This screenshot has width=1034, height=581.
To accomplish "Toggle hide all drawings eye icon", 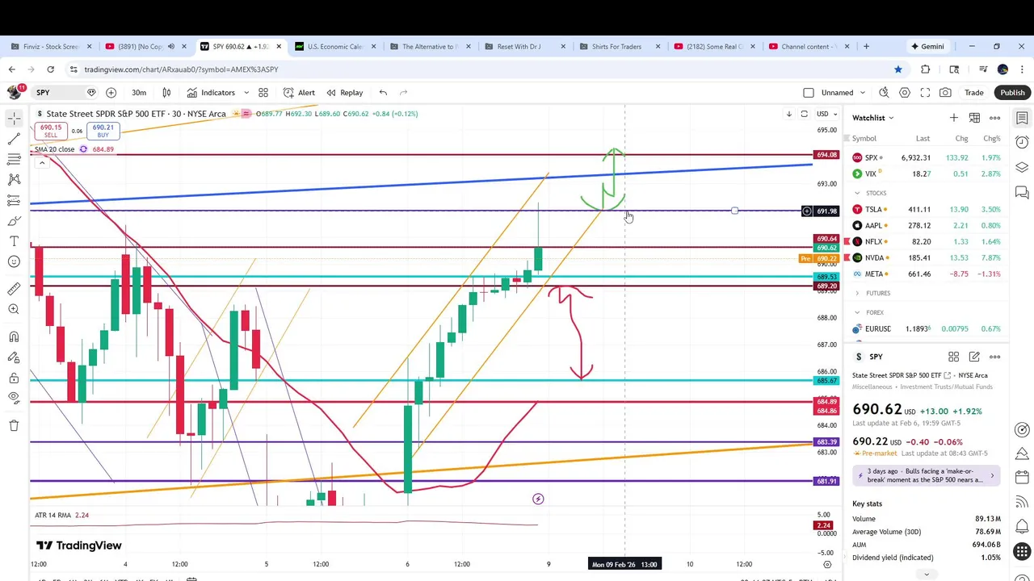I will 14,398.
